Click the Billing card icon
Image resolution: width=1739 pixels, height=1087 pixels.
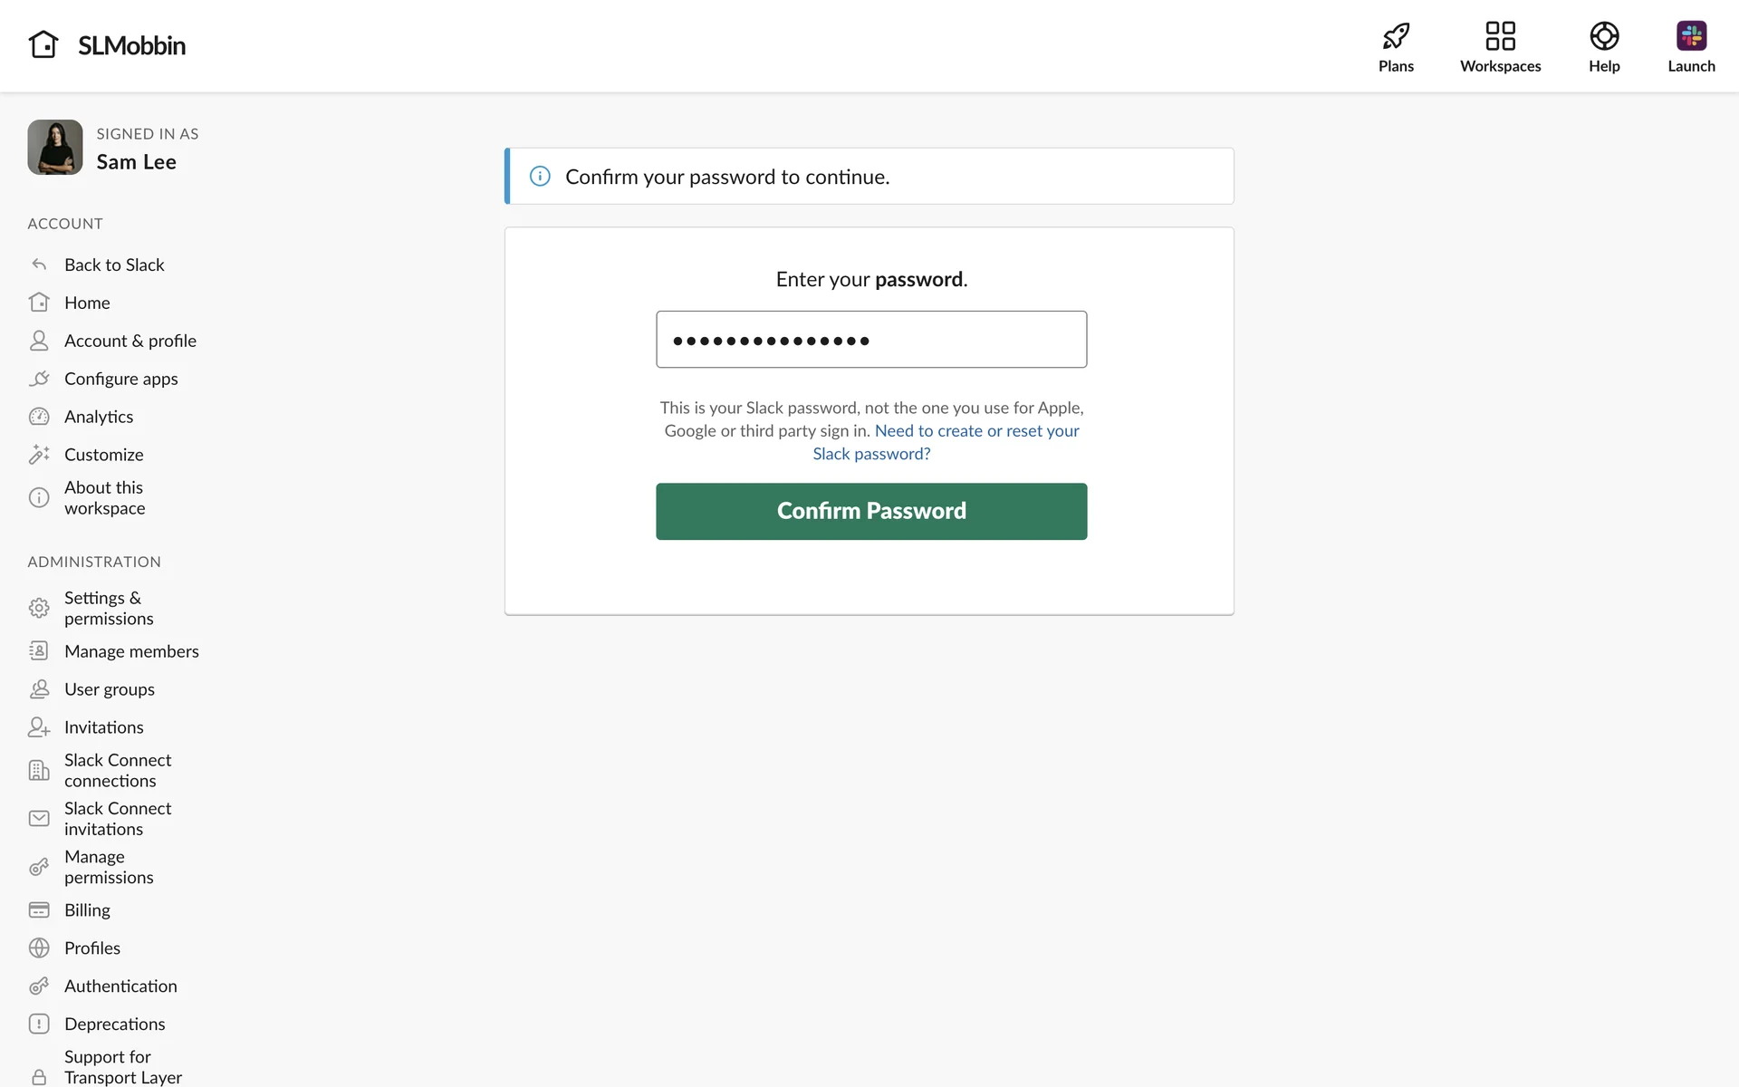tap(39, 909)
